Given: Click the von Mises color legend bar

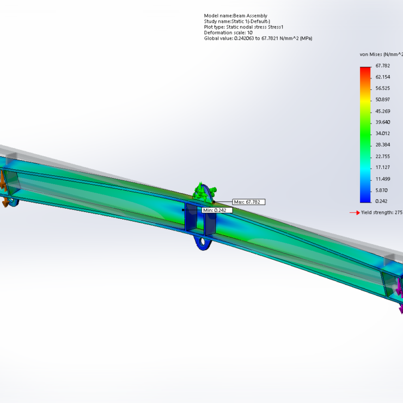Looking at the screenshot, I should click(365, 135).
